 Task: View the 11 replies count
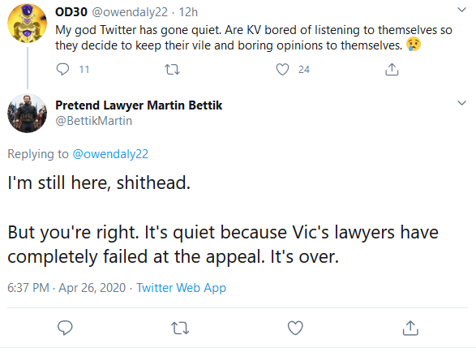pos(84,70)
